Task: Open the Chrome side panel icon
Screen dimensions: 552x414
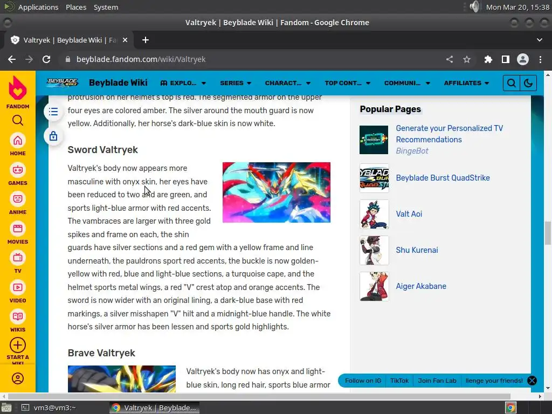Action: (506, 59)
